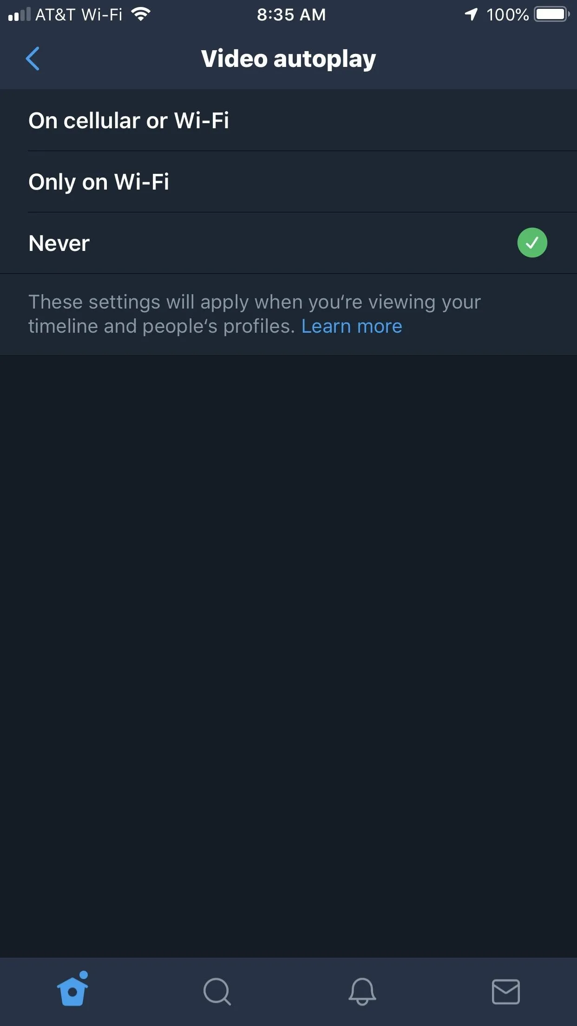Tap the AT&T Wi-Fi carrier label

[79, 15]
